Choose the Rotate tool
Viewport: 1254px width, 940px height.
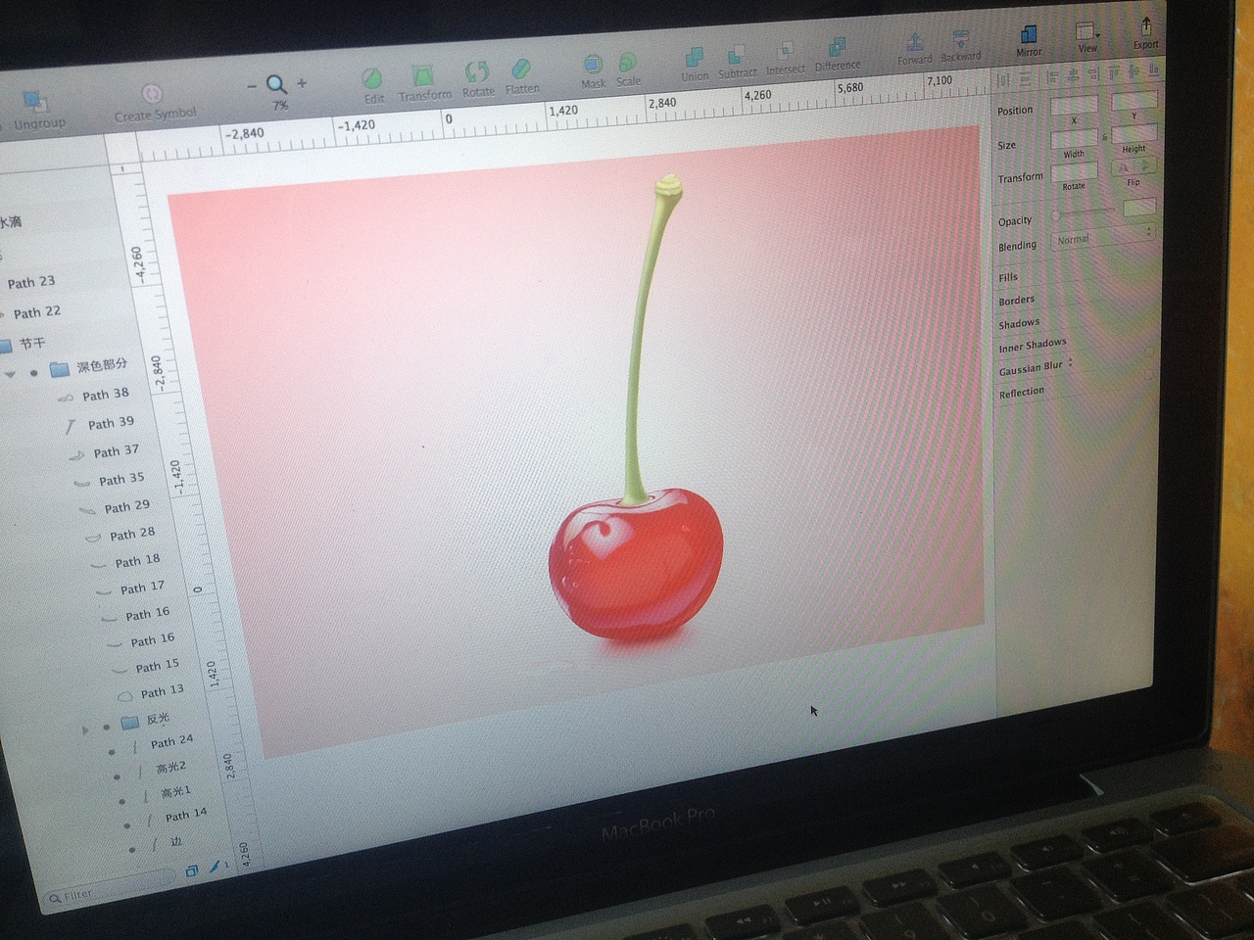[x=477, y=72]
